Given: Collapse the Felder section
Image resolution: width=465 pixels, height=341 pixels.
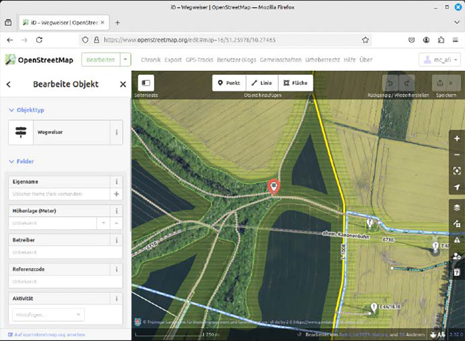Looking at the screenshot, I should [x=12, y=161].
